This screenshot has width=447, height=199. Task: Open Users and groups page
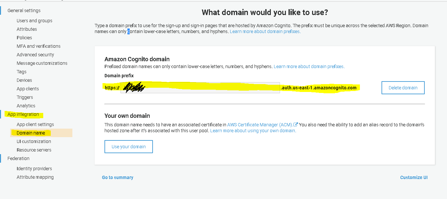(x=34, y=21)
